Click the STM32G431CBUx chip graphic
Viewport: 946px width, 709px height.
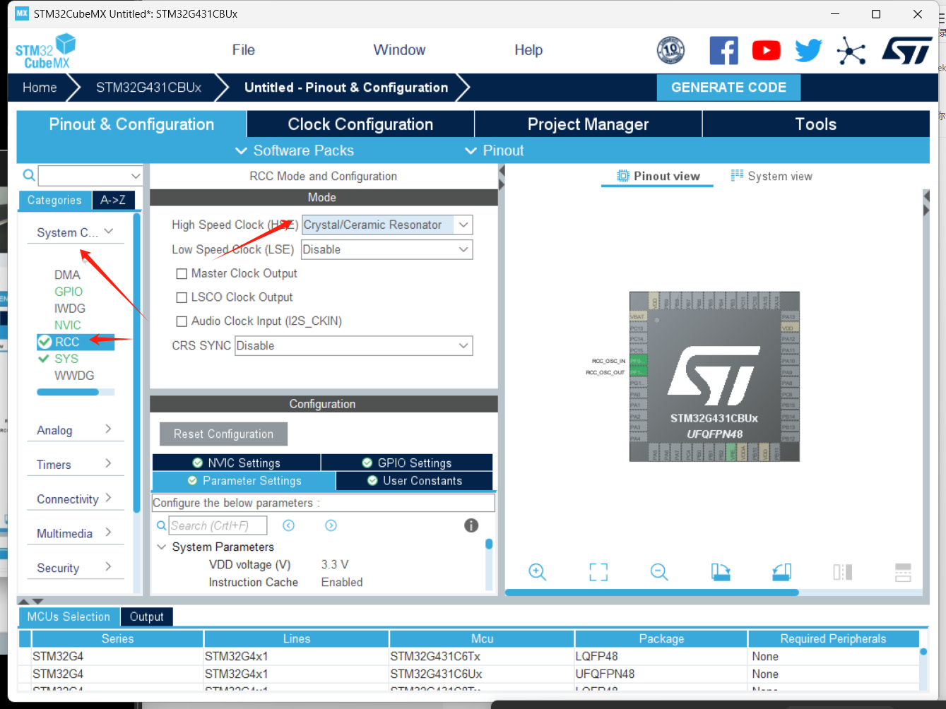click(714, 376)
